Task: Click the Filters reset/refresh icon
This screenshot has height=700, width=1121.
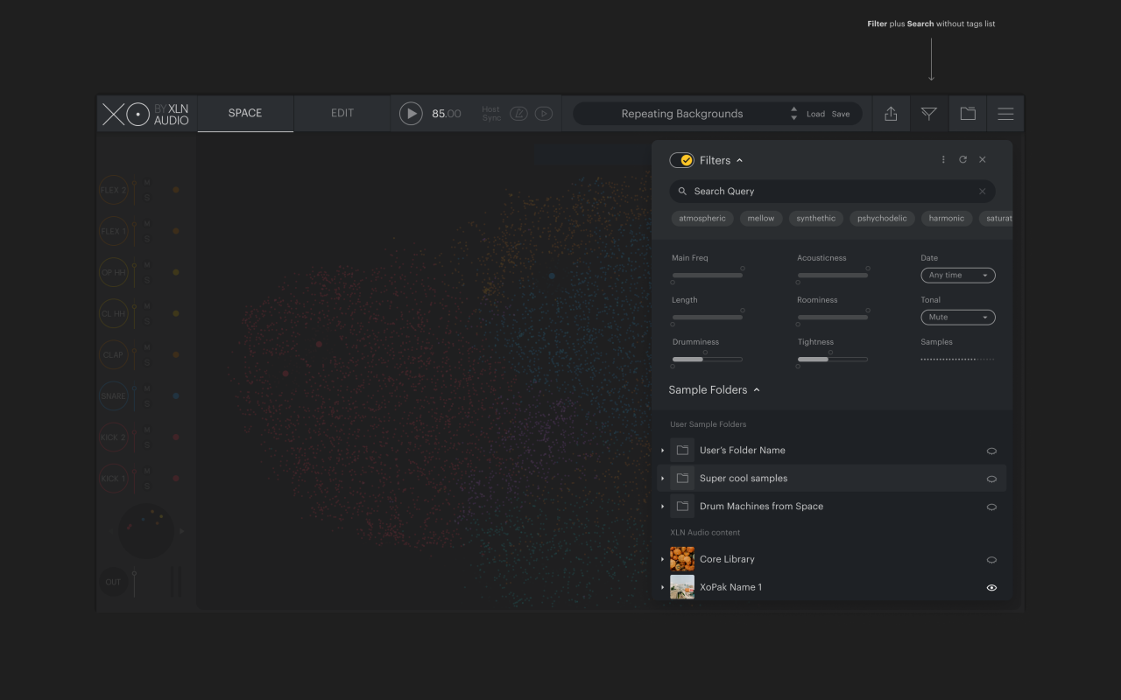Action: (x=962, y=160)
